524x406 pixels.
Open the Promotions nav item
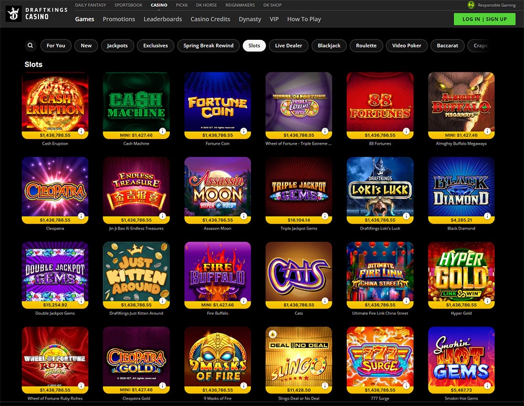[118, 19]
